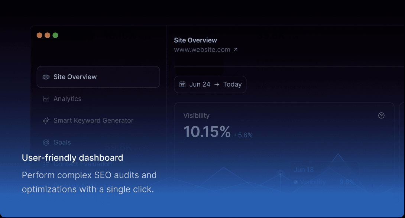405x218 pixels.
Task: Open the Jun 24 to Today date range picker
Action: [210, 84]
